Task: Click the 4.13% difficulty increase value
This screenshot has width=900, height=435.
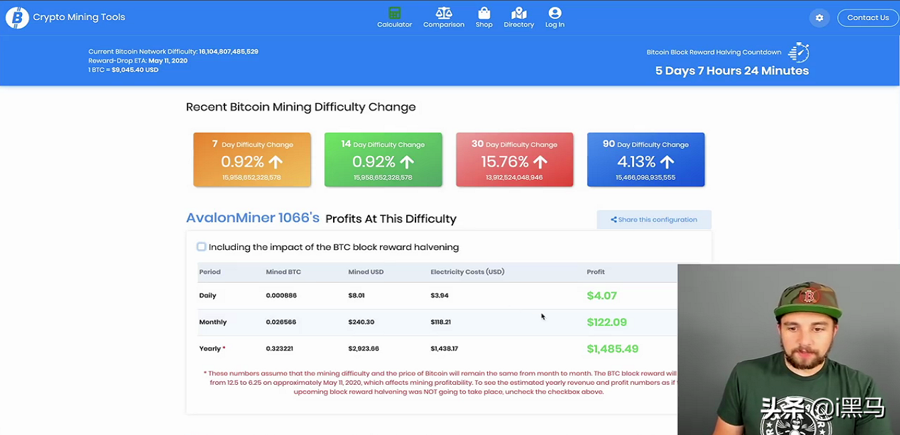Action: point(637,162)
